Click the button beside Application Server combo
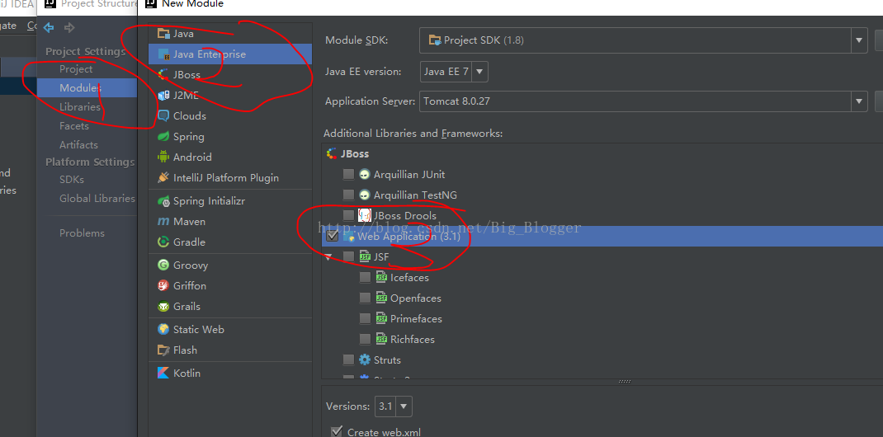This screenshot has height=437, width=883. click(879, 101)
